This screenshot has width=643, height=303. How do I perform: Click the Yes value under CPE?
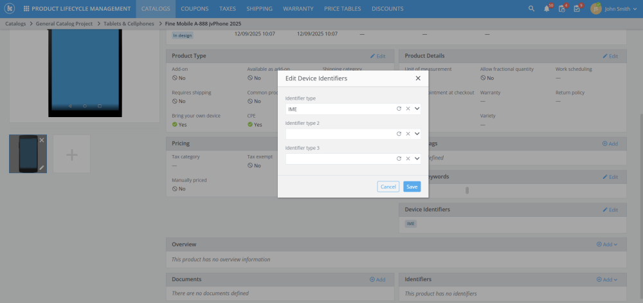[x=254, y=125]
